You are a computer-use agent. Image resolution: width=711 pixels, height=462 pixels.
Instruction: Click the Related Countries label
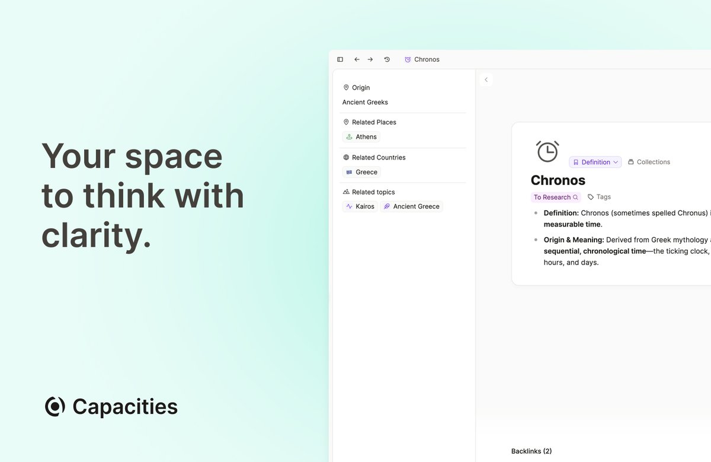click(x=379, y=158)
